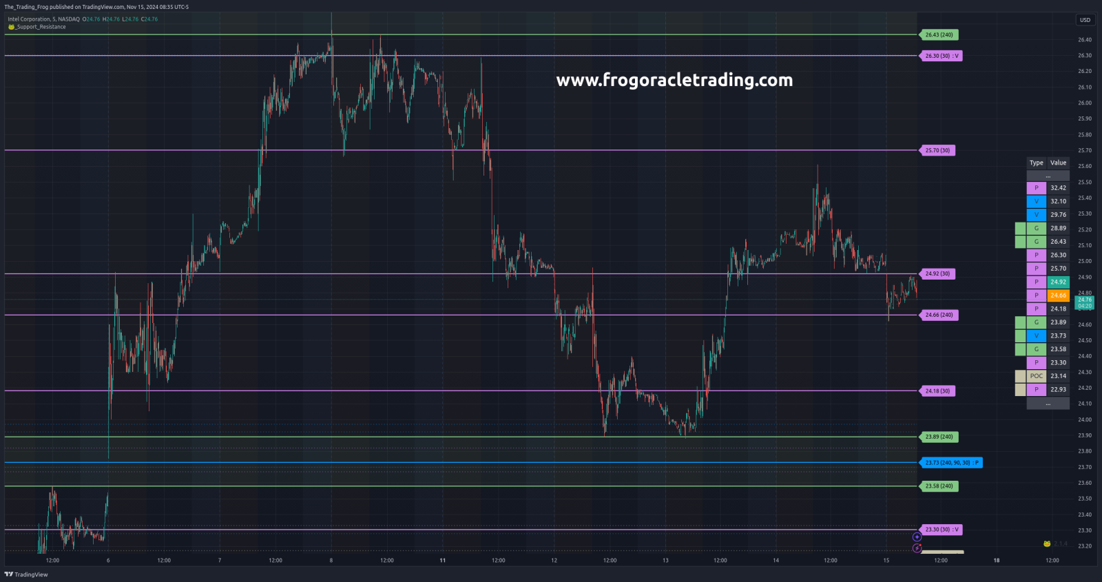Image resolution: width=1102 pixels, height=582 pixels.
Task: Click the 23.89 value cell in table
Action: tap(1059, 322)
